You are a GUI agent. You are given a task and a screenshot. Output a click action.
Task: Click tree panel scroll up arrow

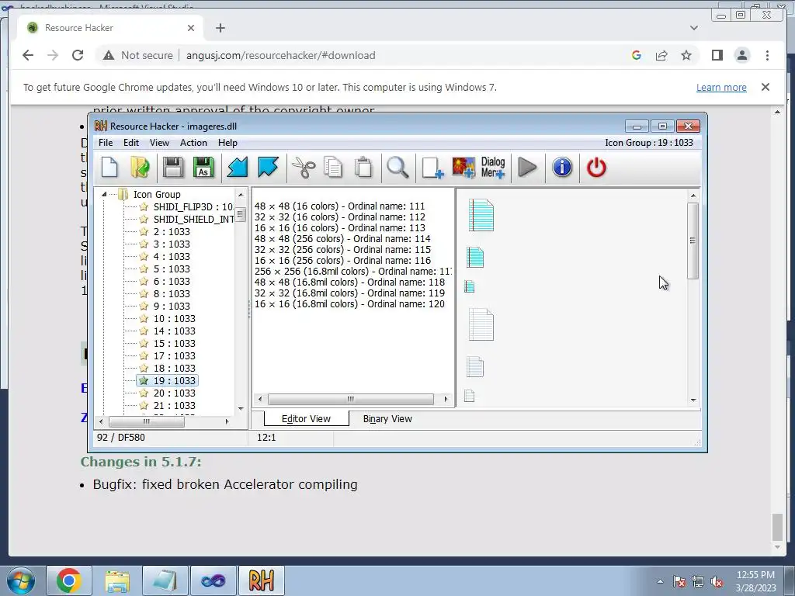coord(241,195)
